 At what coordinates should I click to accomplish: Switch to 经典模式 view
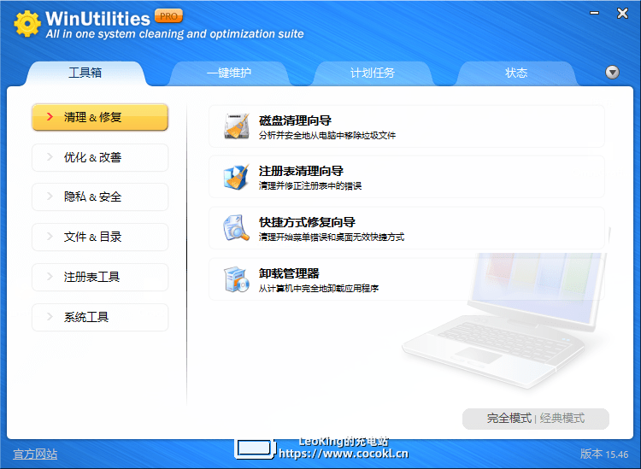562,419
